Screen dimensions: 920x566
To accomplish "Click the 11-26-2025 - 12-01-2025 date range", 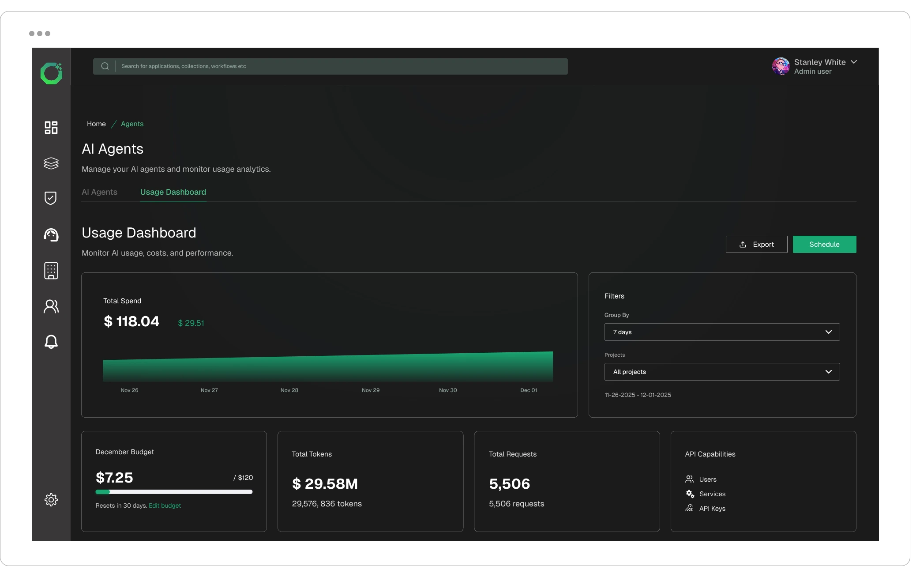I will tap(638, 395).
